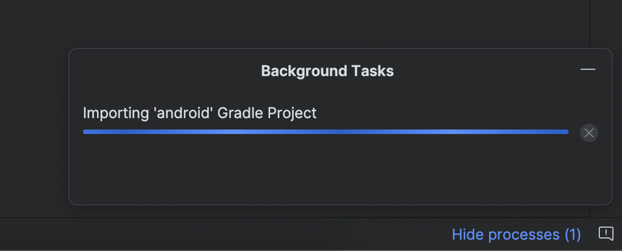
Task: Hide the running background processes list
Action: tap(516, 235)
